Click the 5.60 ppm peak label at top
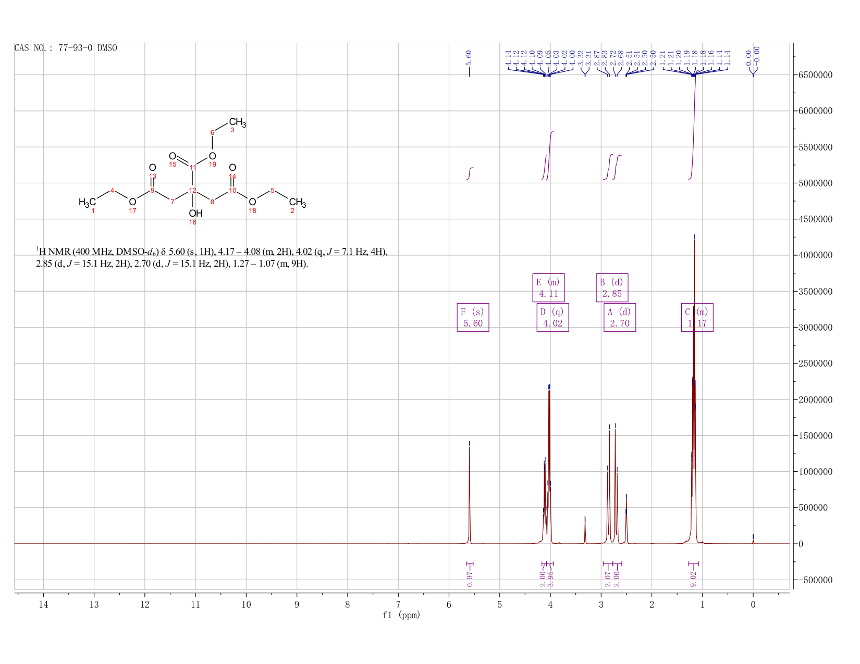 (x=469, y=56)
